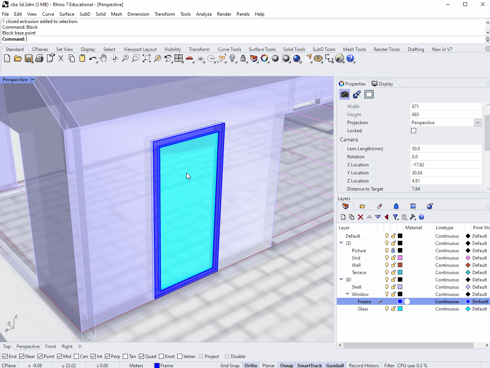Hide the Glass layer via its bulb

387,309
